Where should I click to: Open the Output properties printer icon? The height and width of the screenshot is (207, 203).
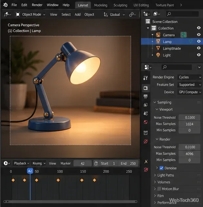click(146, 97)
